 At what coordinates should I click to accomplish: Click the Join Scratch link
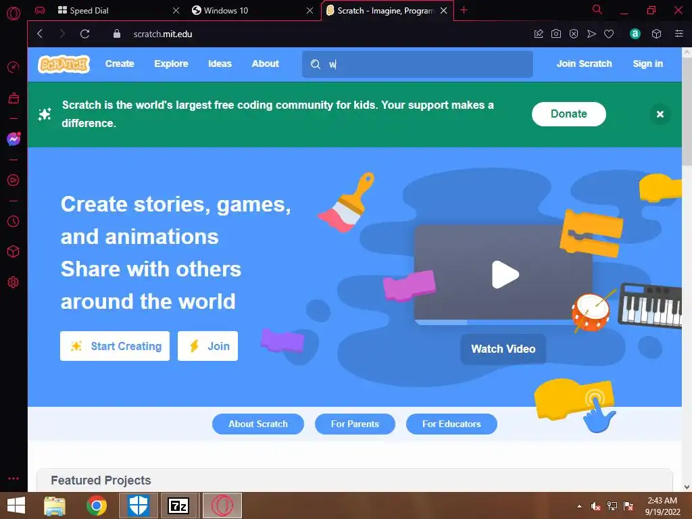click(x=584, y=64)
